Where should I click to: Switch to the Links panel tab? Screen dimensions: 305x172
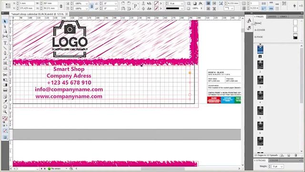point(283,17)
